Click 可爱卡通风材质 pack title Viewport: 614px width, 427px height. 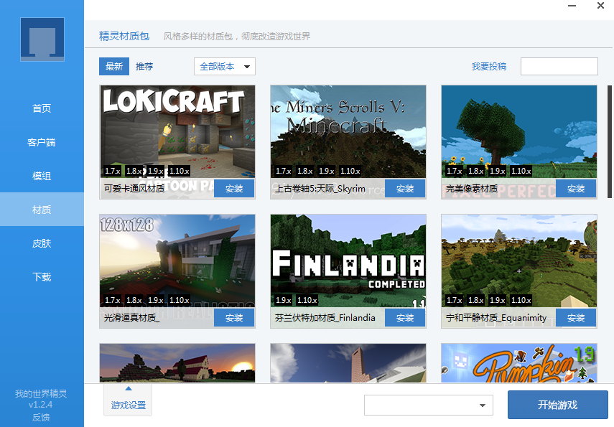pos(134,189)
